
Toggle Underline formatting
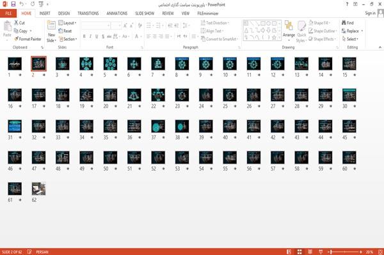97,36
